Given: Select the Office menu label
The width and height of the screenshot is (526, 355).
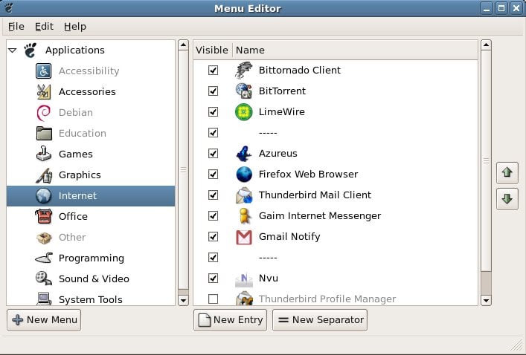Looking at the screenshot, I should tap(73, 216).
